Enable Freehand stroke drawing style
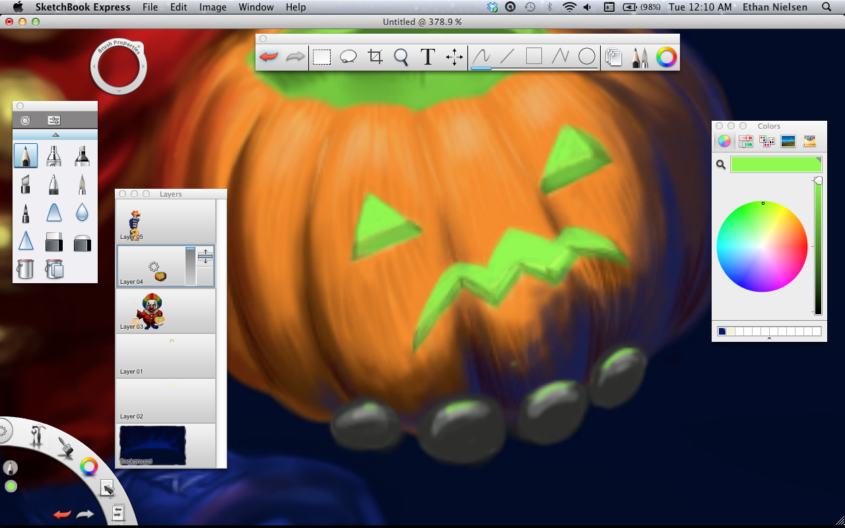Screen dimensions: 845x528 [x=481, y=57]
